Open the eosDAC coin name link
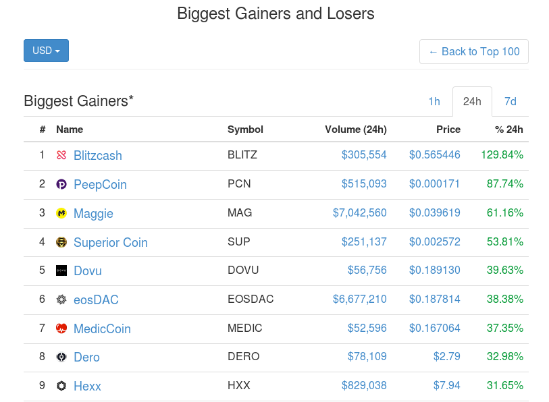The image size is (549, 402). coord(96,300)
